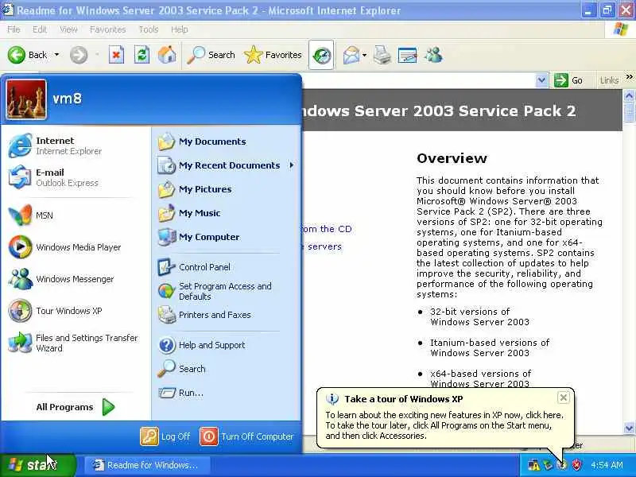Click the red security shield tray icon
This screenshot has width=636, height=477.
point(576,465)
